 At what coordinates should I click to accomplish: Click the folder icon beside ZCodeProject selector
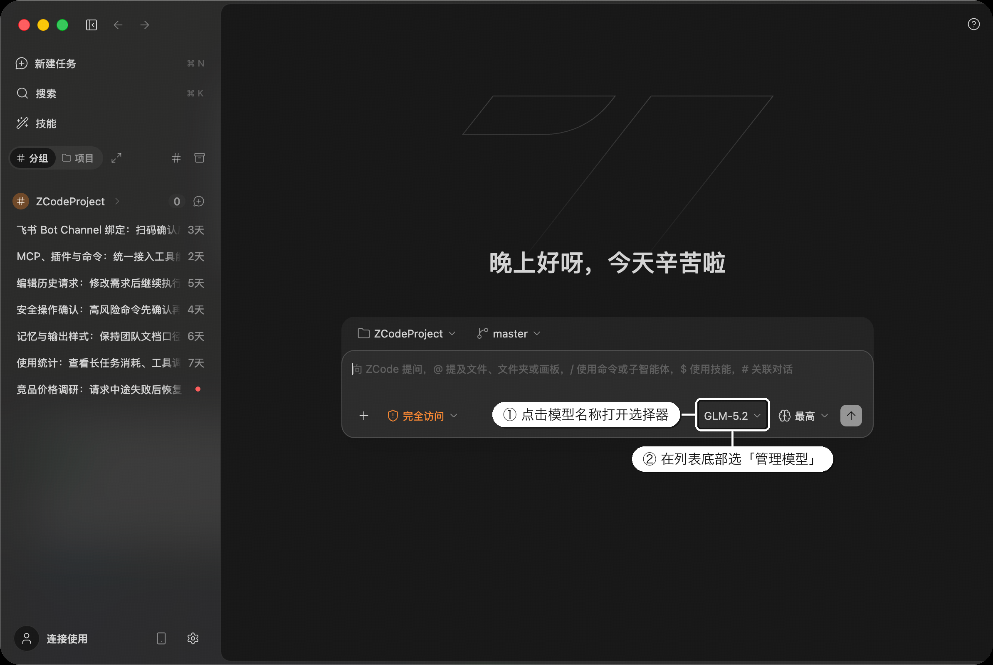pyautogui.click(x=364, y=333)
